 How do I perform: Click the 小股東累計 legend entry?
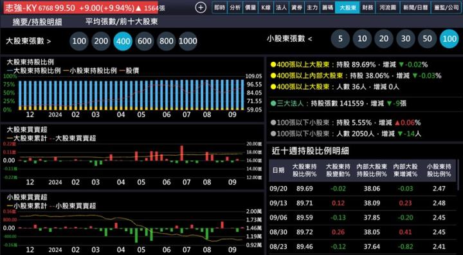[26, 205]
